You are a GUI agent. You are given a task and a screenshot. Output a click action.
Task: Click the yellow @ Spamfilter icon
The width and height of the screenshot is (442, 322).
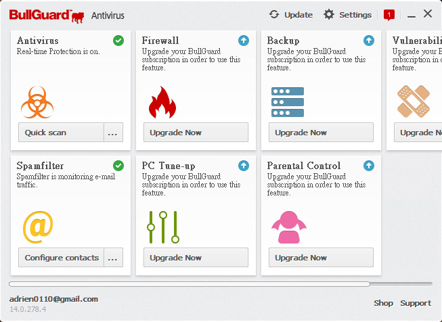click(x=38, y=227)
